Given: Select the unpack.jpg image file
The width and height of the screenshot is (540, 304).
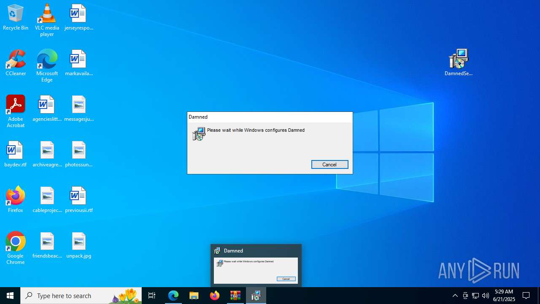Looking at the screenshot, I should point(78,246).
